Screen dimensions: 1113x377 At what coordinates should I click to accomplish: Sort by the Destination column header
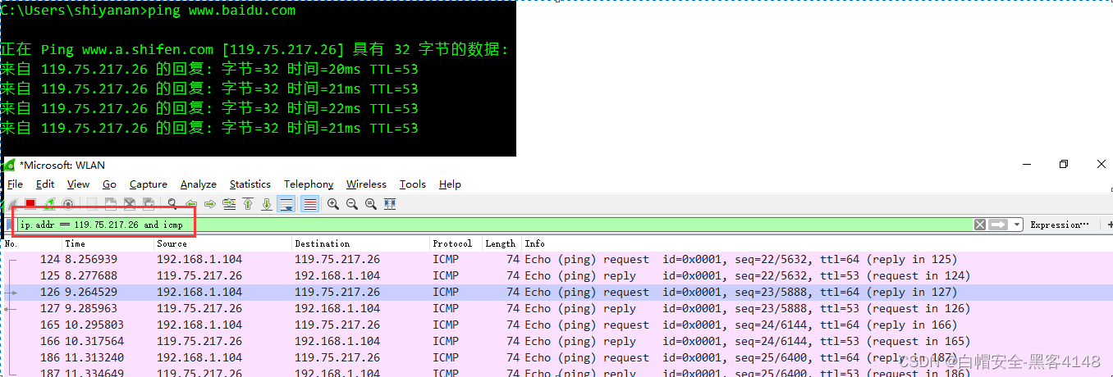(x=361, y=243)
